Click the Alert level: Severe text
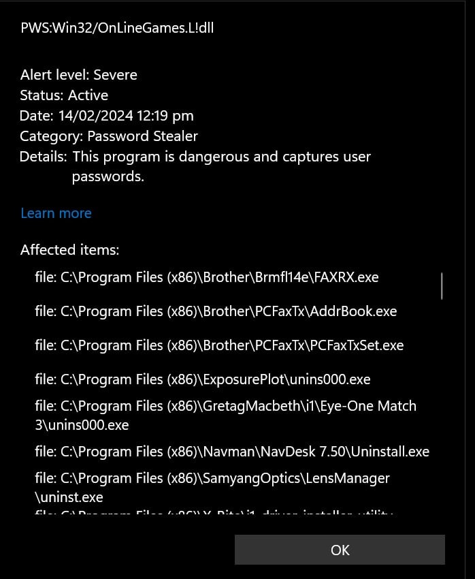Image resolution: width=475 pixels, height=579 pixels. (78, 75)
